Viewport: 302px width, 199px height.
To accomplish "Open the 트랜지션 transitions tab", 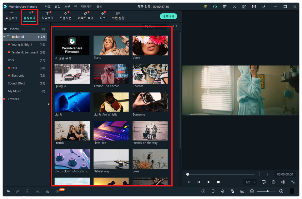I will tap(65, 16).
